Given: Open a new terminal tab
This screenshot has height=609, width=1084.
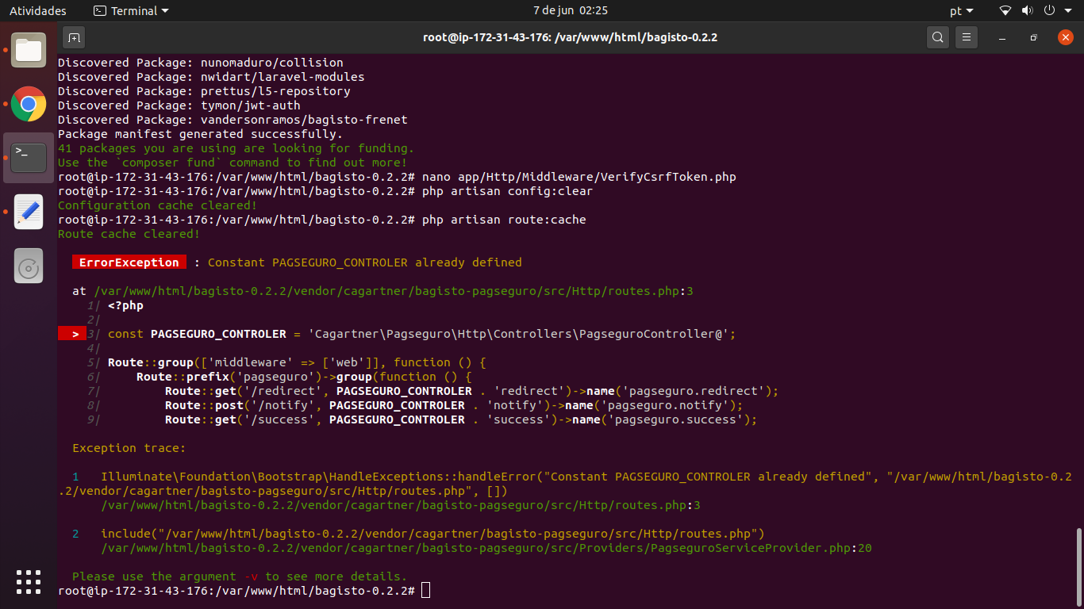Looking at the screenshot, I should point(74,37).
